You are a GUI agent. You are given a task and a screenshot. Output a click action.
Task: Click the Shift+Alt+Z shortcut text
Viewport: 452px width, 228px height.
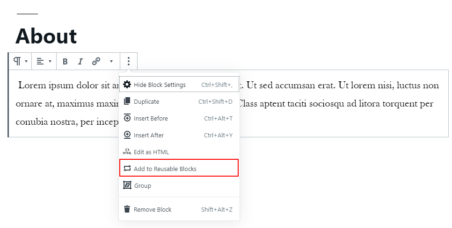click(217, 210)
